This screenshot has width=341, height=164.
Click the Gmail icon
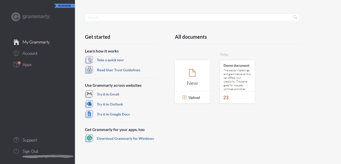point(89,94)
